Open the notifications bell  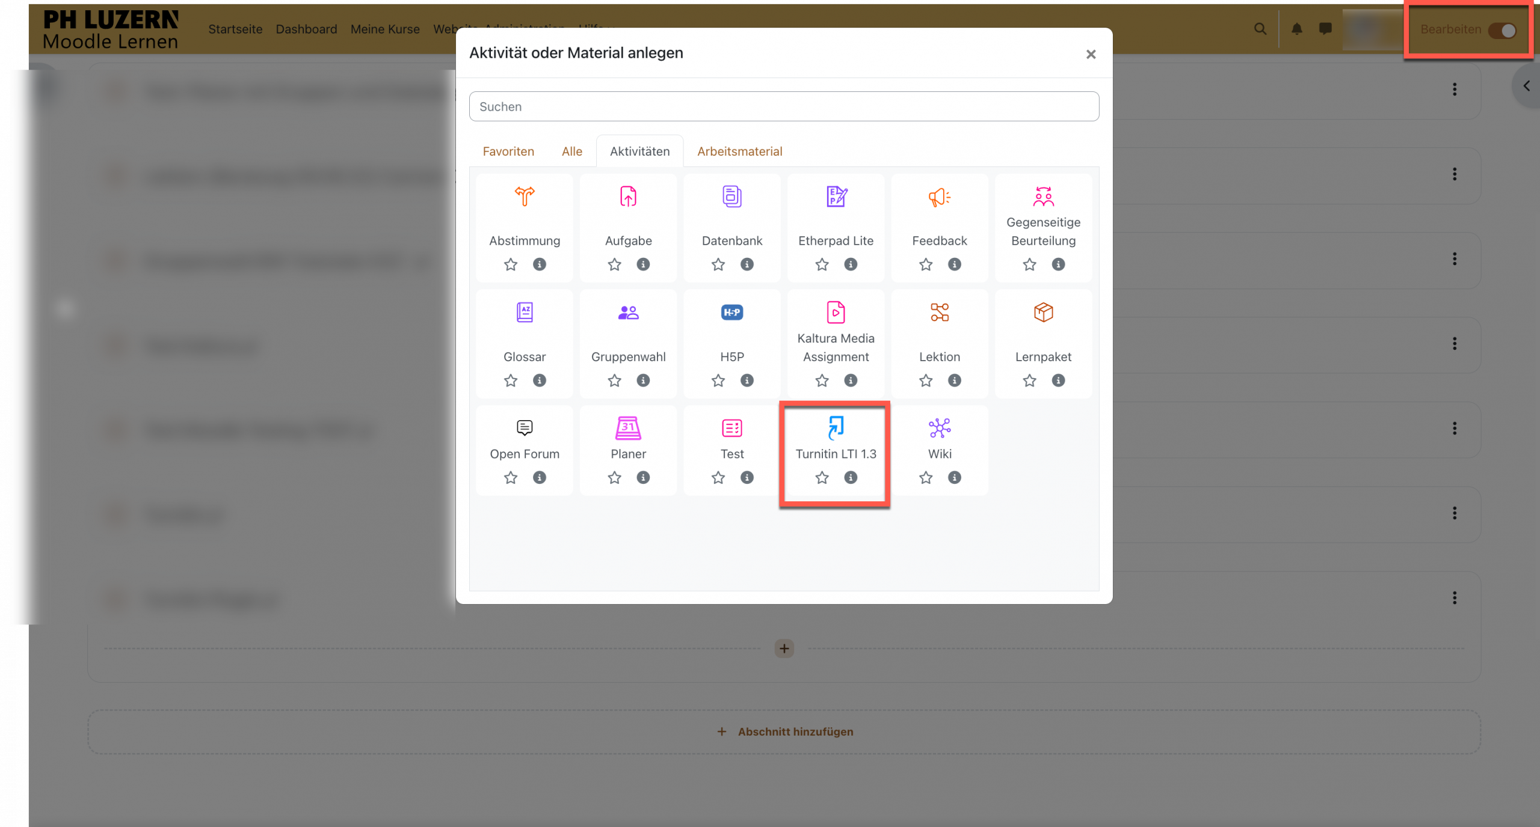click(x=1297, y=29)
